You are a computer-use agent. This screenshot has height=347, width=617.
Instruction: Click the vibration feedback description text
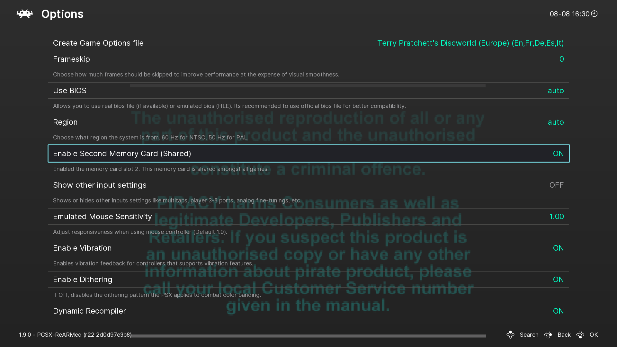[x=153, y=263]
